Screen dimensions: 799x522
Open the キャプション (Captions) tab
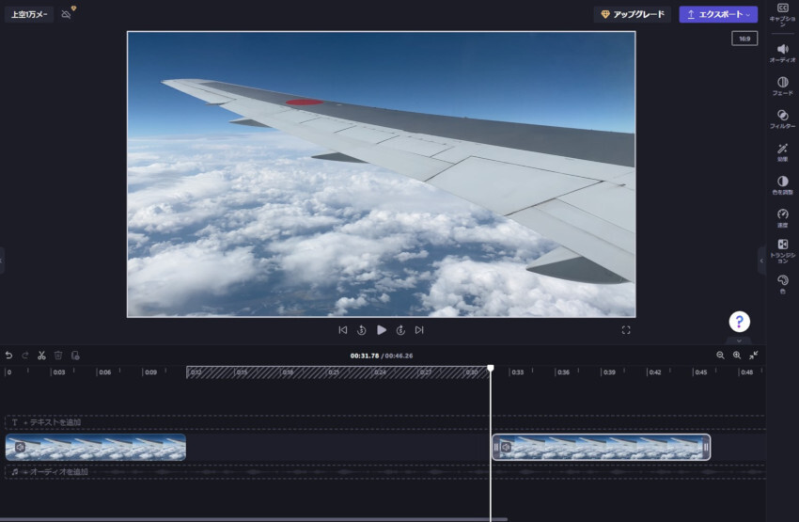click(782, 13)
